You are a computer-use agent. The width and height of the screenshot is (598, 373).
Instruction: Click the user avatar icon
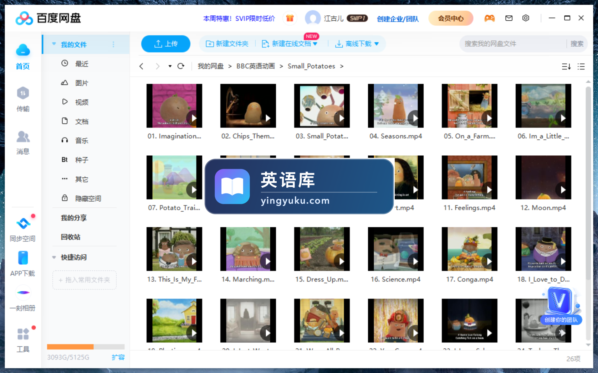[x=312, y=18]
